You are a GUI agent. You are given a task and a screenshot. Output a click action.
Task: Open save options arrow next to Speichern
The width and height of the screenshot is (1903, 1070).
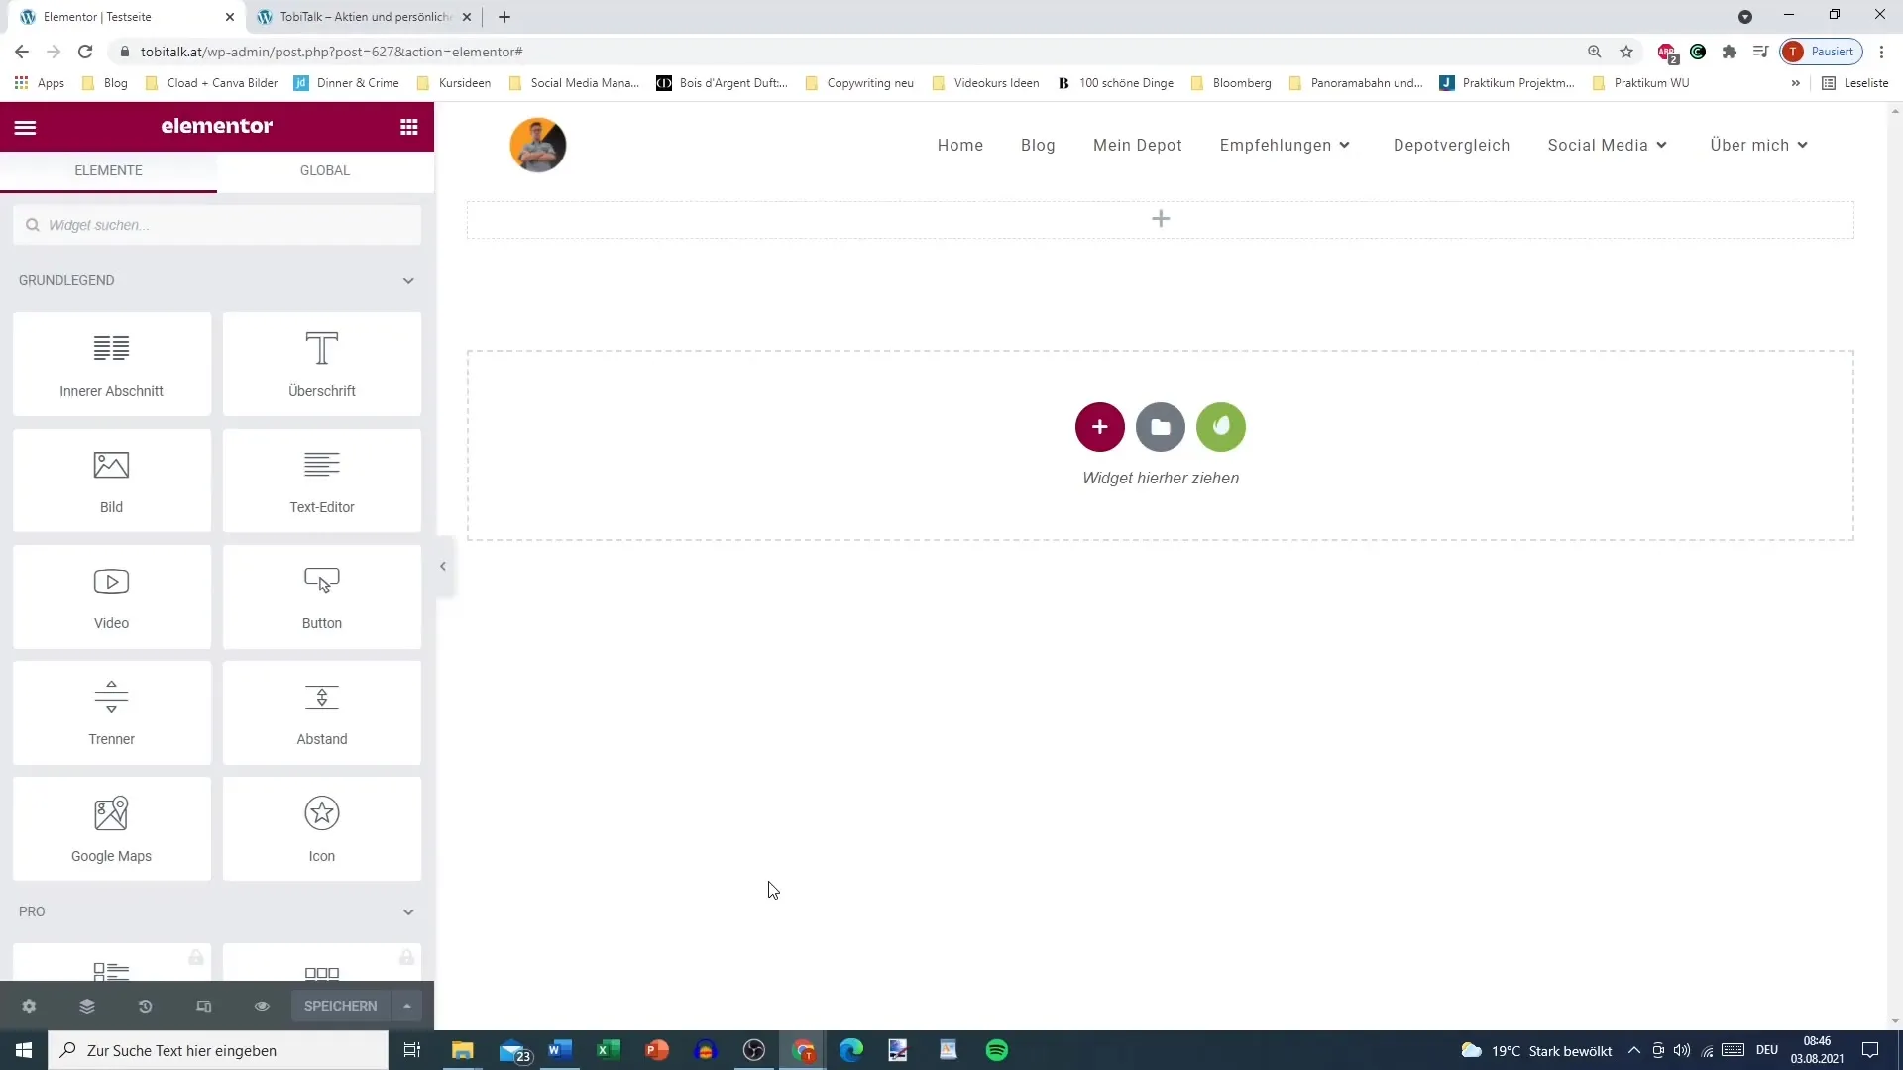[x=407, y=1006]
